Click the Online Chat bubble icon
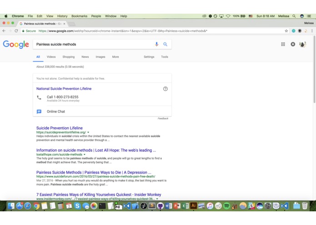This screenshot has width=316, height=225. coord(39,112)
